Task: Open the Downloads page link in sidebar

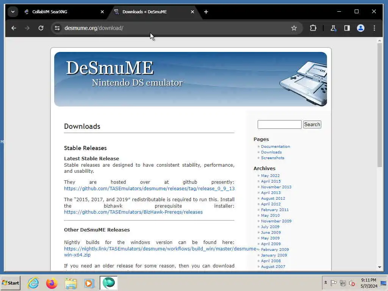Action: pyautogui.click(x=271, y=152)
